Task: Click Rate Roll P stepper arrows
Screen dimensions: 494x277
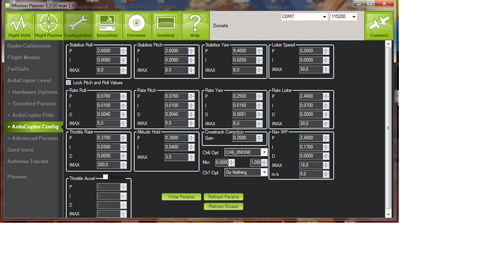Action: click(124, 96)
